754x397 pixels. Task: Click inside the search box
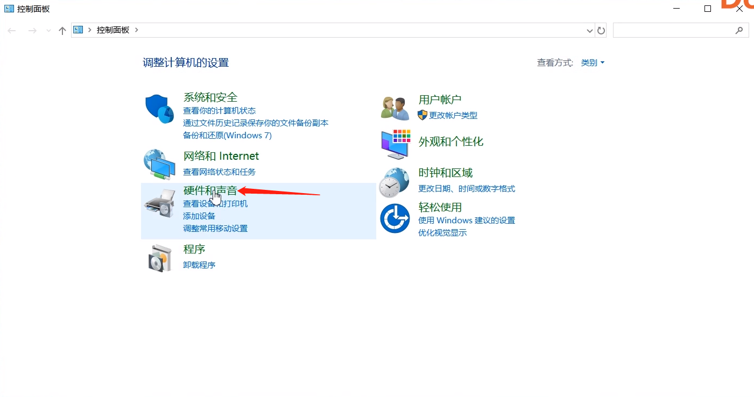[x=678, y=30]
